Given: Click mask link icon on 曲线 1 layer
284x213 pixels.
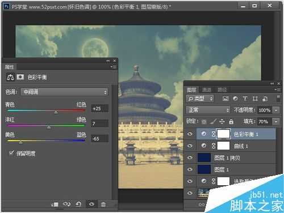Looking at the screenshot, I should [214, 146].
